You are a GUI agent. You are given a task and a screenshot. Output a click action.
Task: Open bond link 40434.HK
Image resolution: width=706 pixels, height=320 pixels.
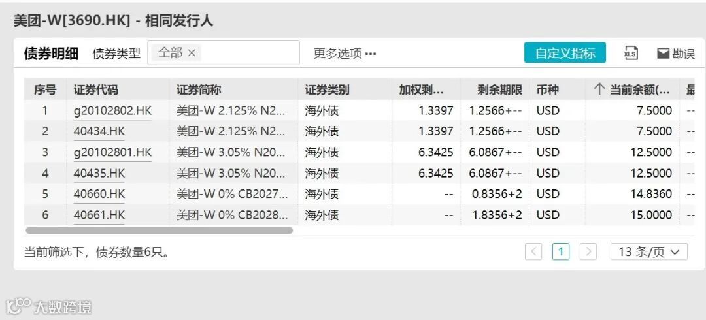[x=99, y=131]
